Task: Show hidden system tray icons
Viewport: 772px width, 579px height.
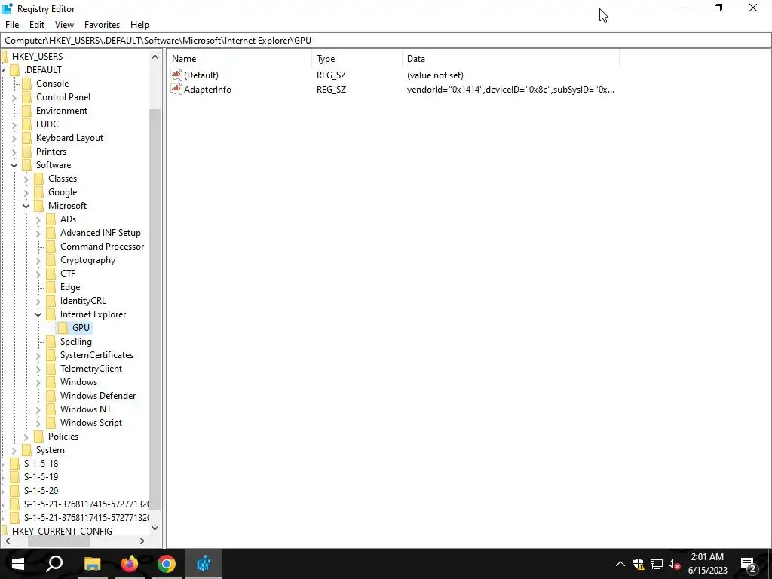Action: coord(620,564)
